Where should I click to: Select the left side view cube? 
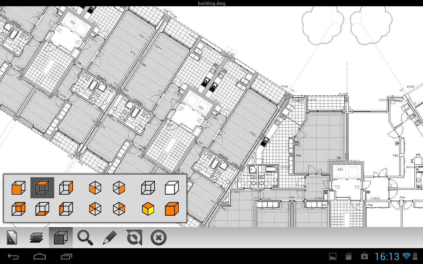pos(66,209)
